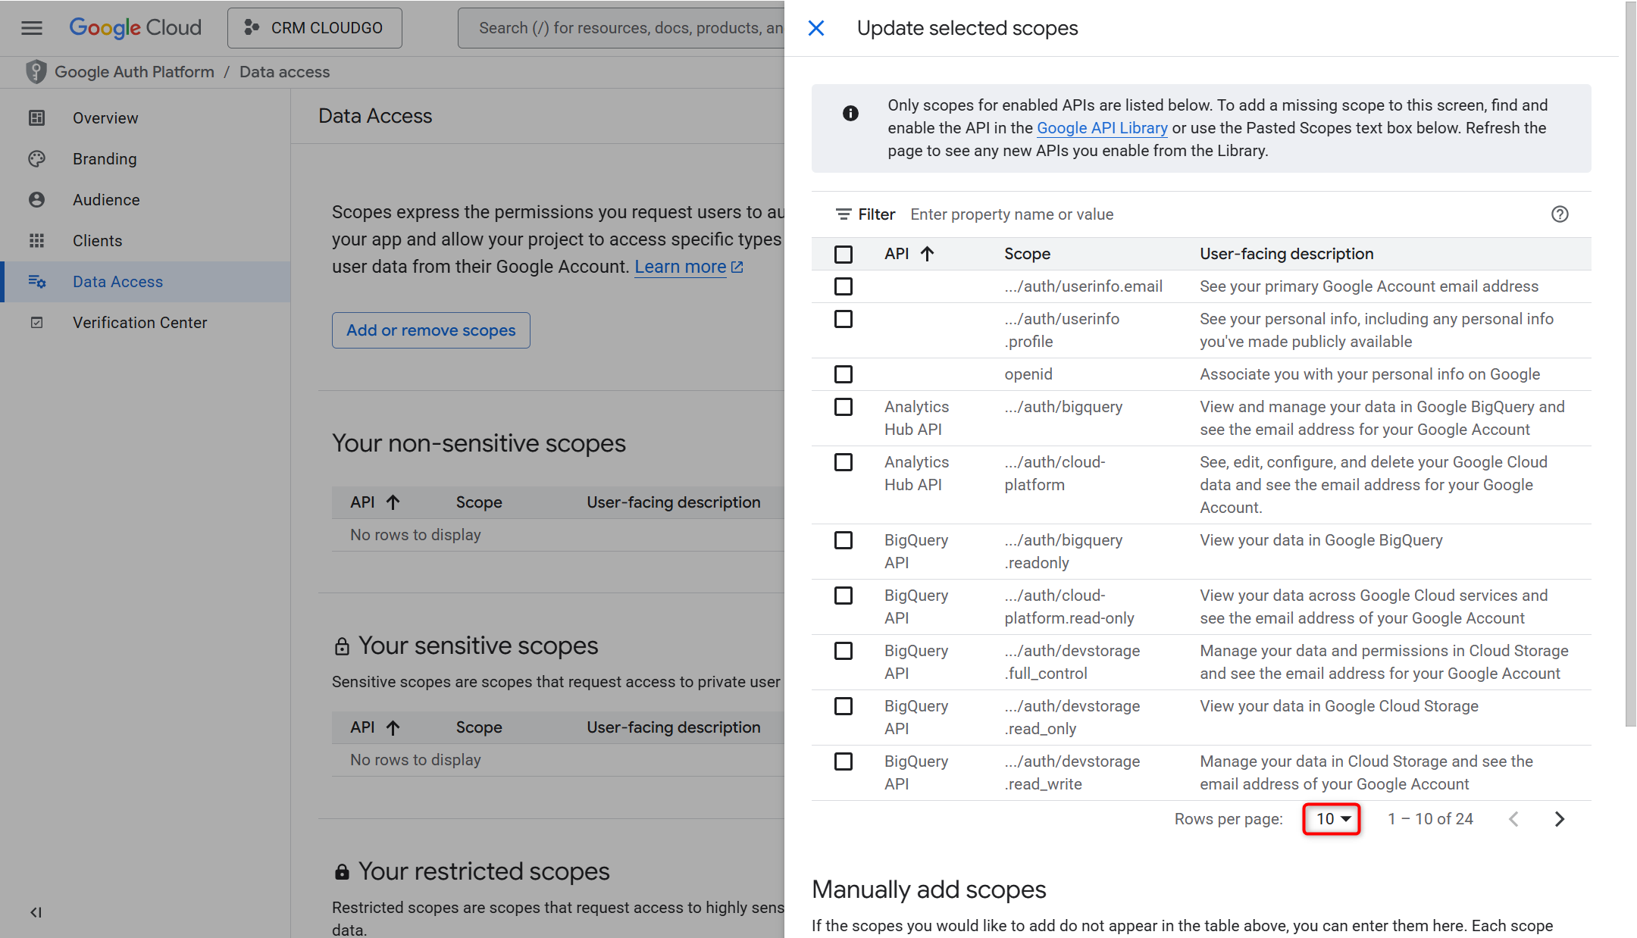The height and width of the screenshot is (938, 1637).
Task: Check the userinfo.email scope checkbox
Action: pyautogui.click(x=843, y=286)
